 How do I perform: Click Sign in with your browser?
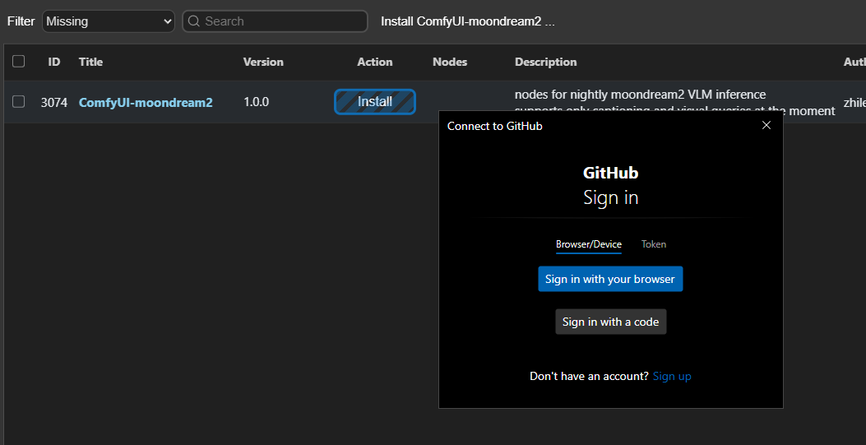click(x=610, y=279)
